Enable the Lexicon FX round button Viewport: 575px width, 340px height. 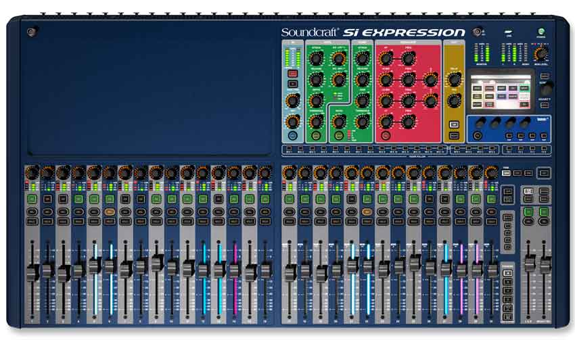click(x=477, y=136)
